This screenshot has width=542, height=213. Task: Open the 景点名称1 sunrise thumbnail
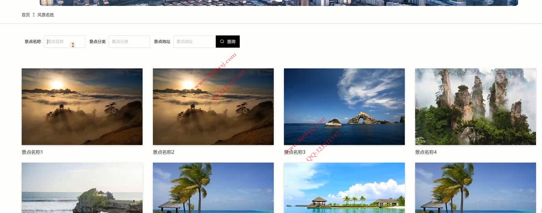pos(82,107)
